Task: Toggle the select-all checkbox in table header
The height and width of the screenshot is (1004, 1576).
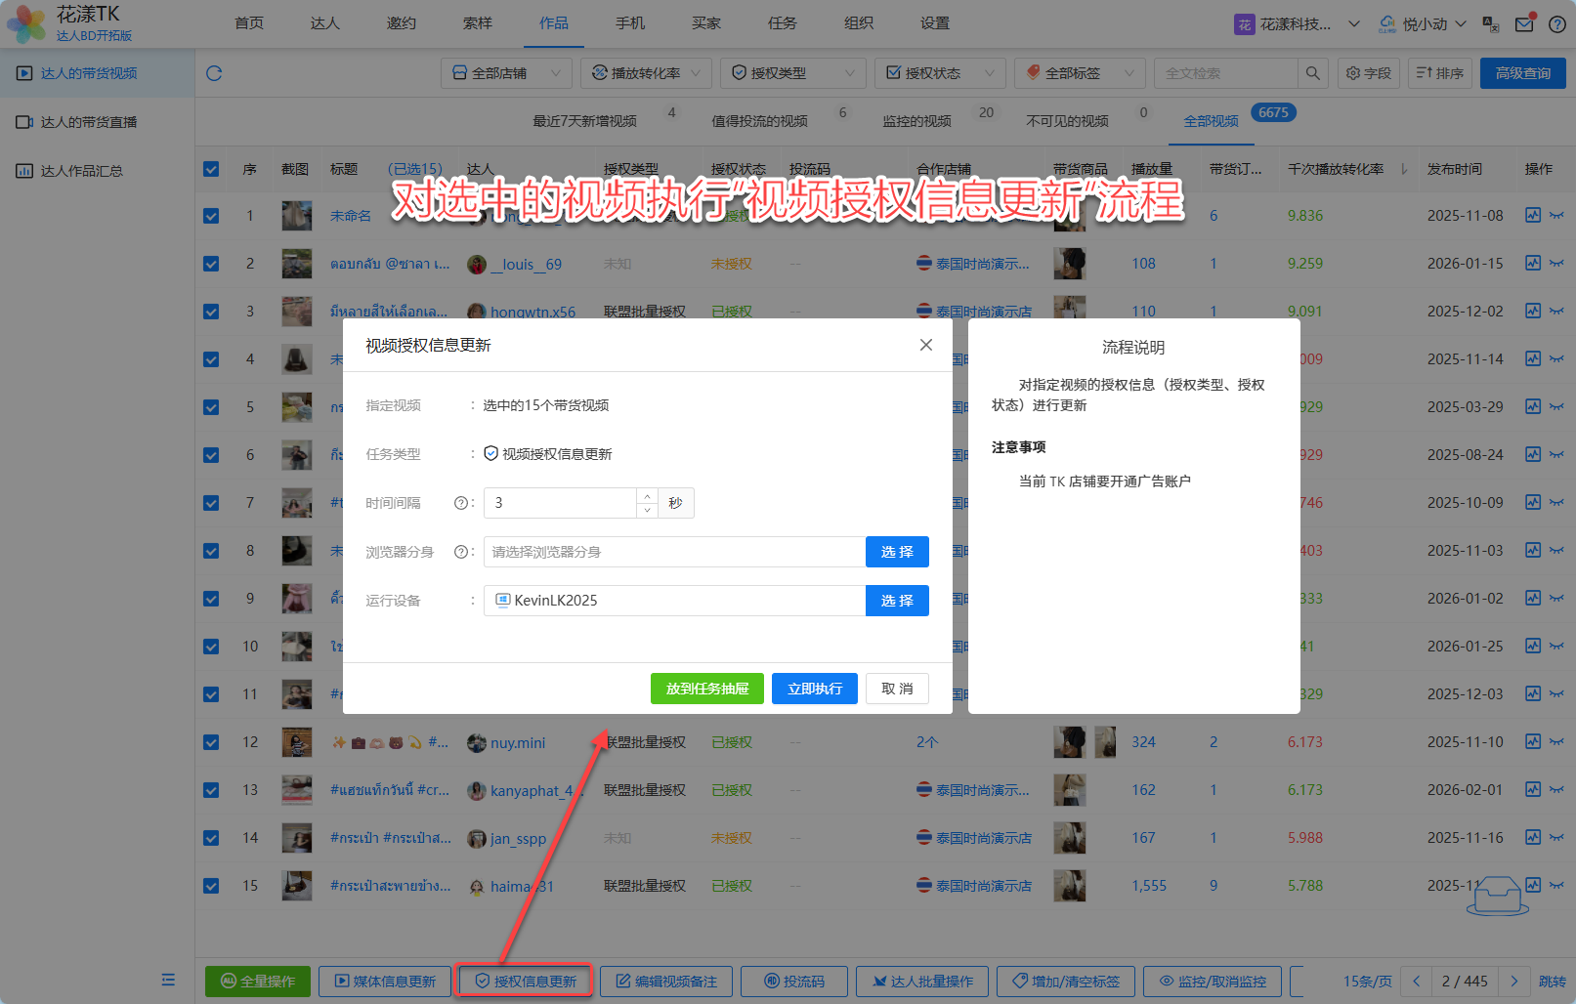Action: pyautogui.click(x=211, y=169)
